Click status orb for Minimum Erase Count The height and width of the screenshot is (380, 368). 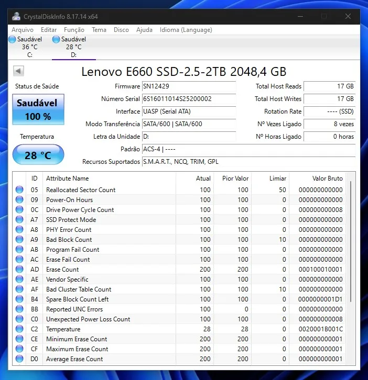pyautogui.click(x=19, y=339)
